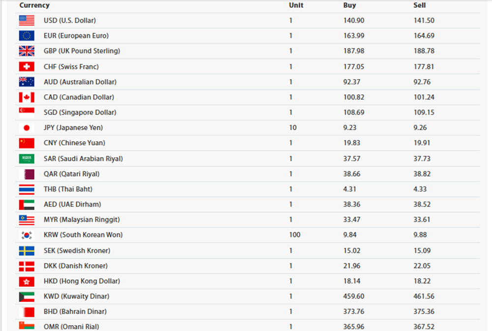Click the Canadian flag icon
This screenshot has height=331, width=492.
point(27,97)
